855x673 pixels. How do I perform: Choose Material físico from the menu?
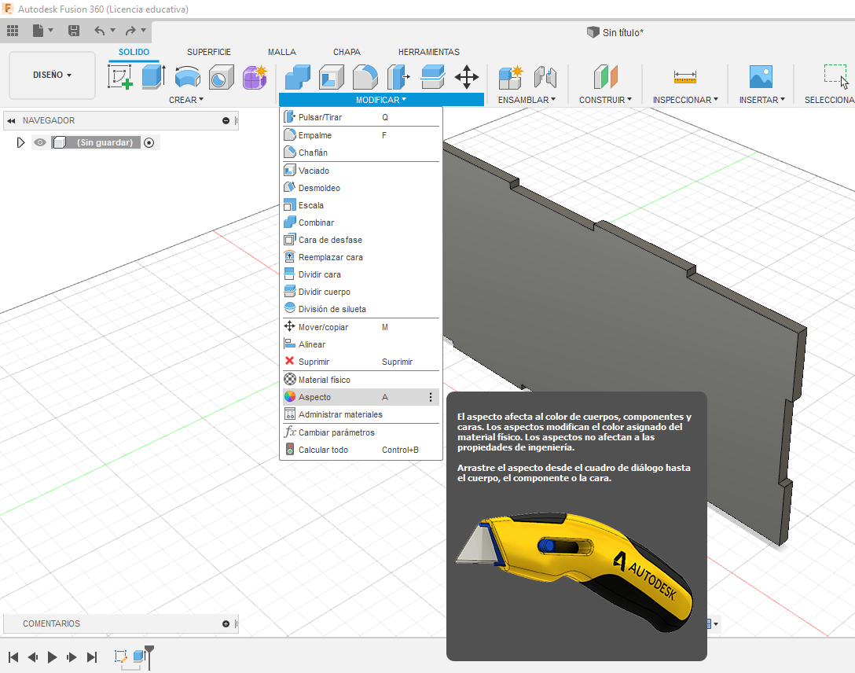[361, 380]
